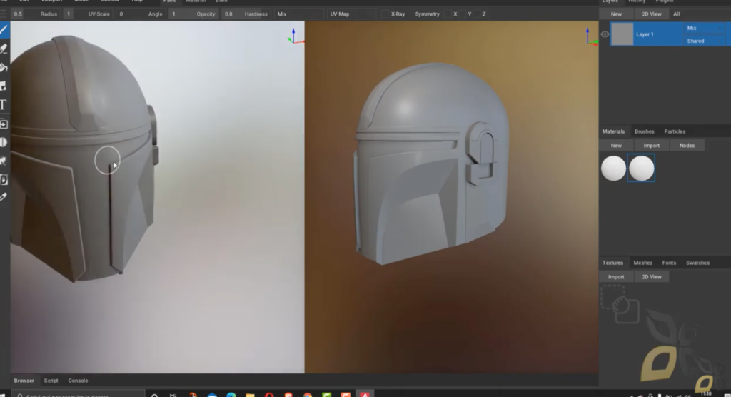Select the Eraser tool
The image size is (731, 397).
pos(4,49)
